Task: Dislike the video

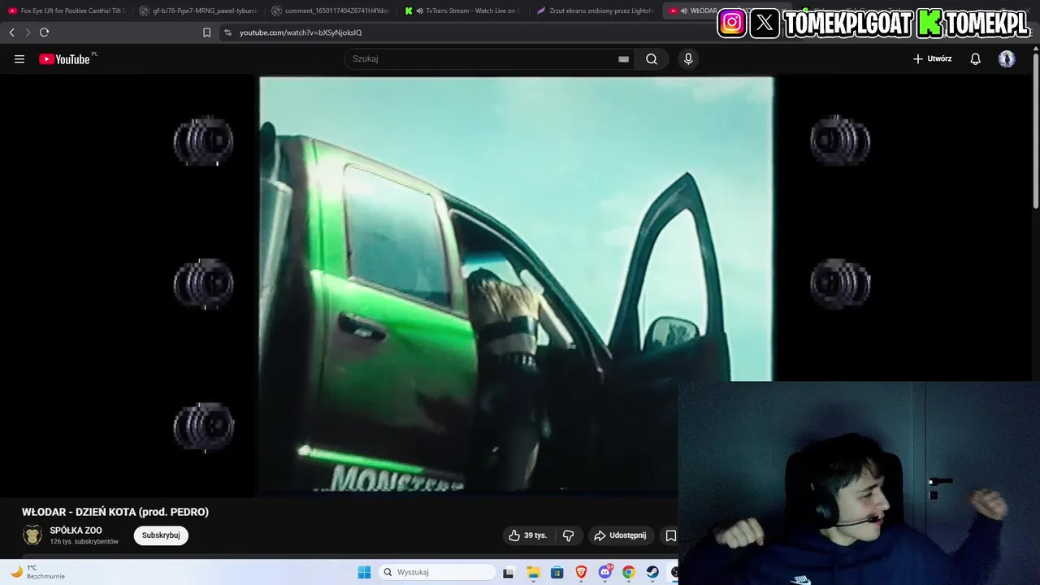Action: [569, 535]
